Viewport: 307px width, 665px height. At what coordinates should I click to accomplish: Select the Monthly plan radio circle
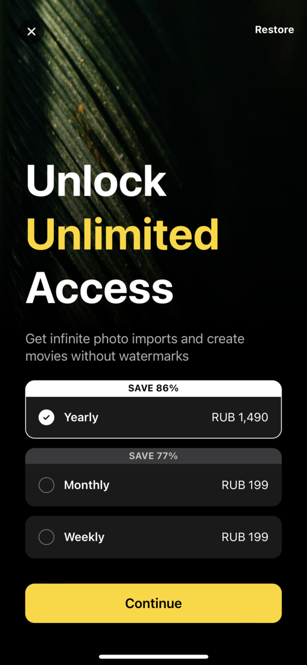(x=47, y=485)
